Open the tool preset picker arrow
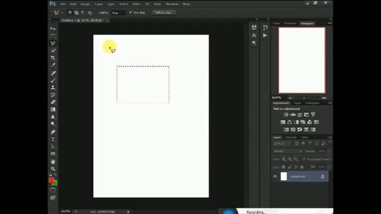 [x=63, y=12]
